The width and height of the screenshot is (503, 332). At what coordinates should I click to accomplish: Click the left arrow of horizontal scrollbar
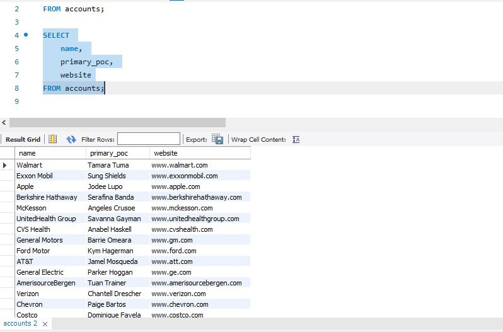[x=4, y=122]
